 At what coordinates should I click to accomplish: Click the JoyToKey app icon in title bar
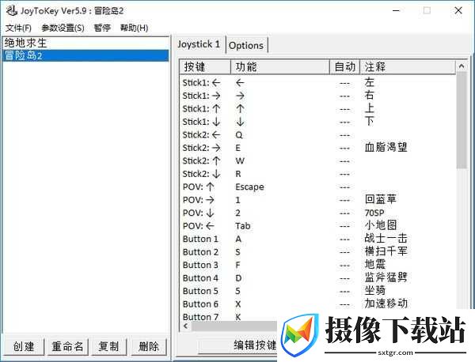[x=12, y=10]
